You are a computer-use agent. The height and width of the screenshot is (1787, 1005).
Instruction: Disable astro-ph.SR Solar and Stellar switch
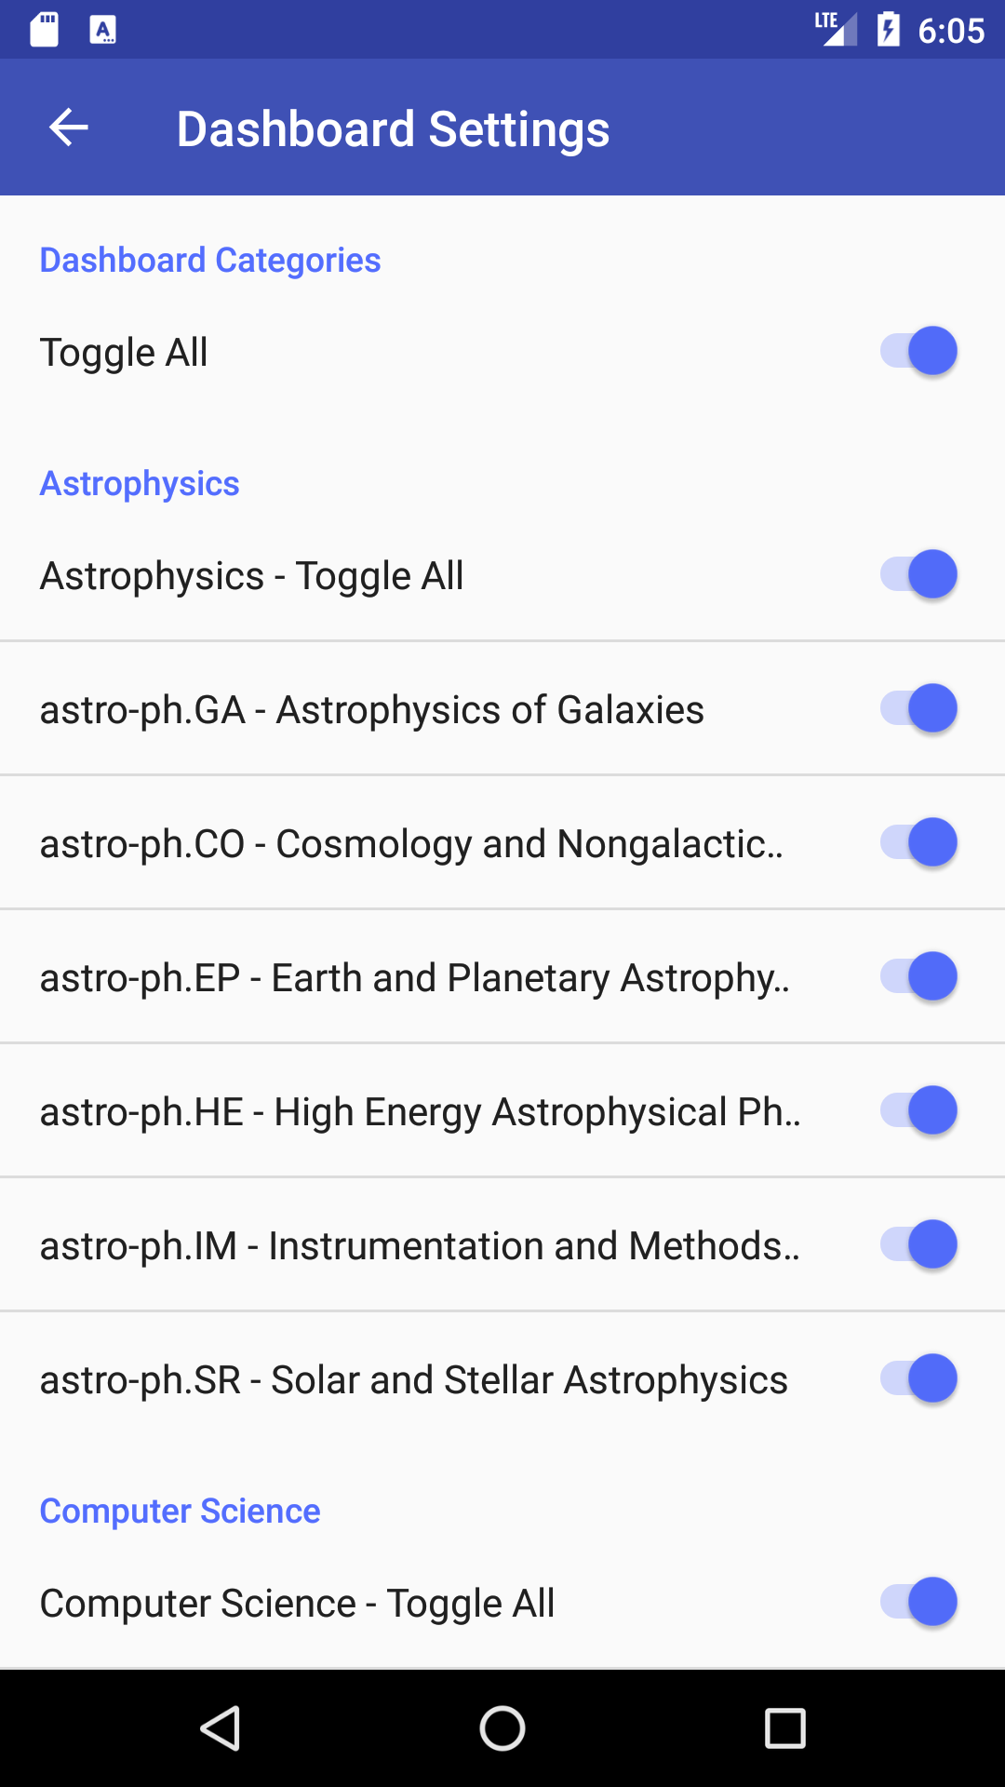pyautogui.click(x=918, y=1378)
